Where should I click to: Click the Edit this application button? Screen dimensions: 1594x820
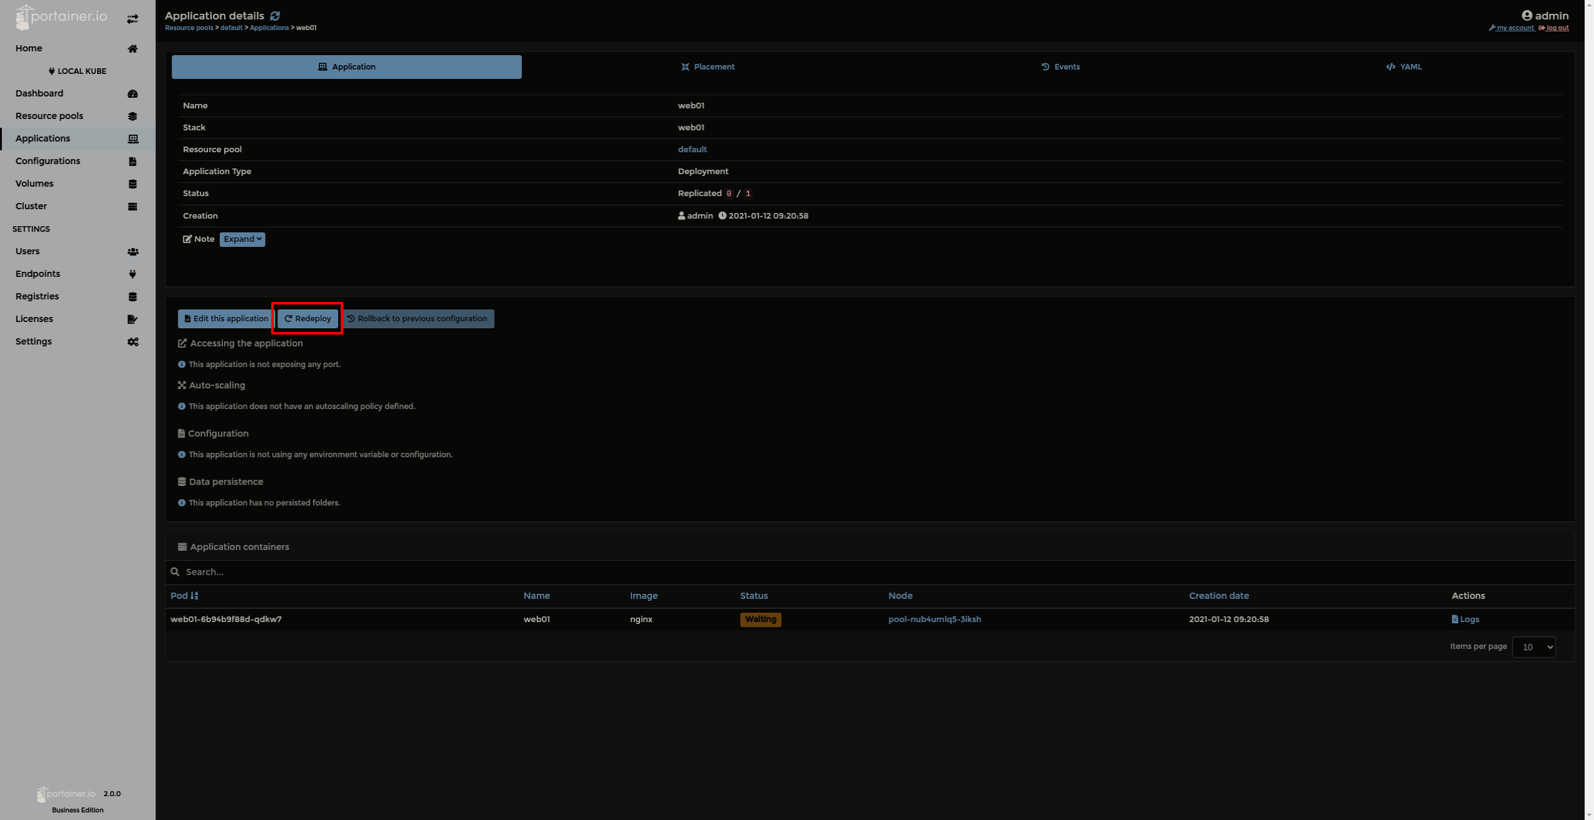click(x=224, y=318)
